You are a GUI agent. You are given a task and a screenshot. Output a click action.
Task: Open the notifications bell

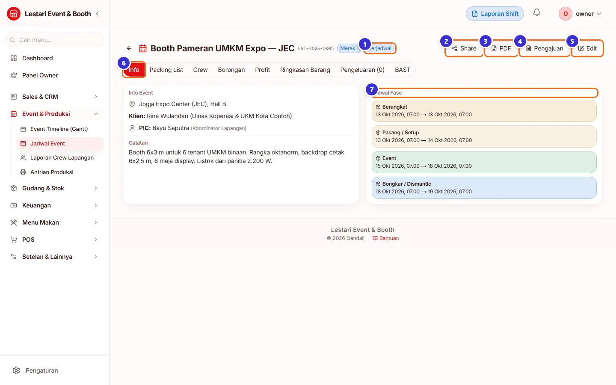tap(537, 13)
